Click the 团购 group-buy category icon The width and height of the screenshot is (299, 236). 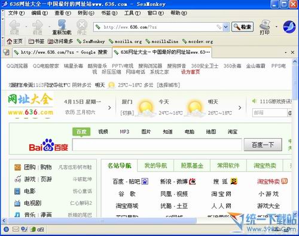pyautogui.click(x=17, y=167)
